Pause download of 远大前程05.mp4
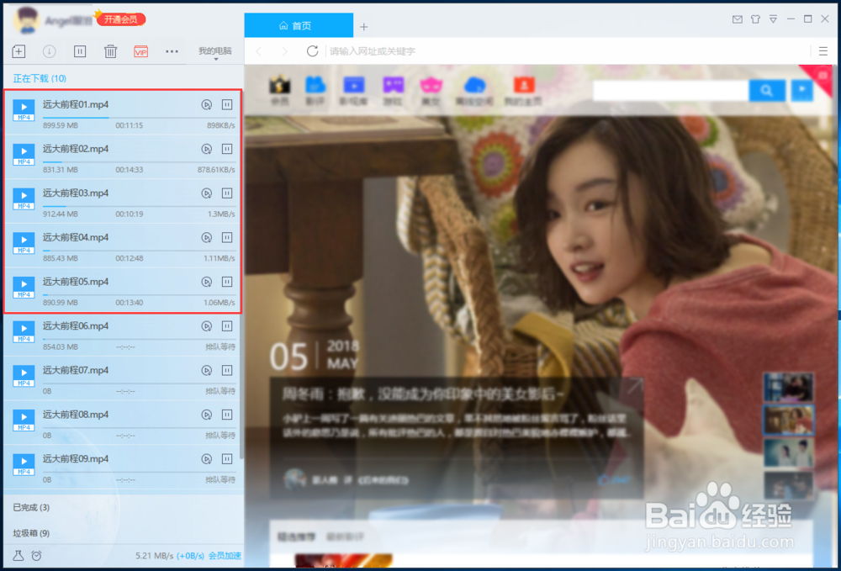The width and height of the screenshot is (841, 571). point(227,282)
